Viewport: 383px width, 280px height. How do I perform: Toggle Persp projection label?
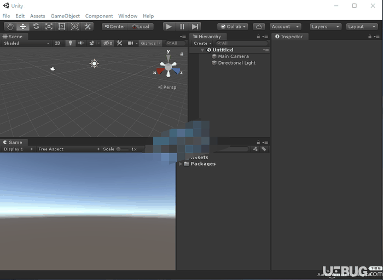coord(167,87)
